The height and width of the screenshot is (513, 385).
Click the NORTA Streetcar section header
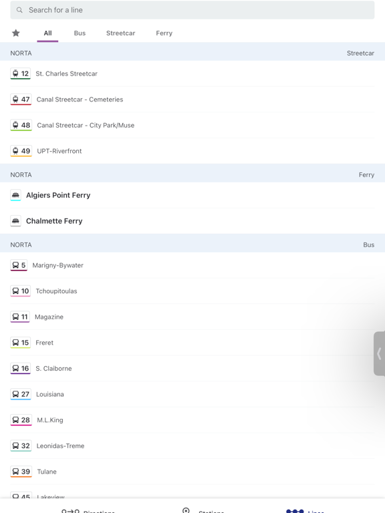click(x=192, y=51)
